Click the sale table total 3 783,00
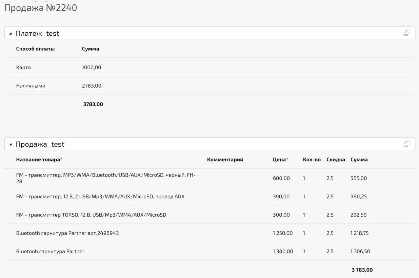419x278 pixels. [362, 270]
